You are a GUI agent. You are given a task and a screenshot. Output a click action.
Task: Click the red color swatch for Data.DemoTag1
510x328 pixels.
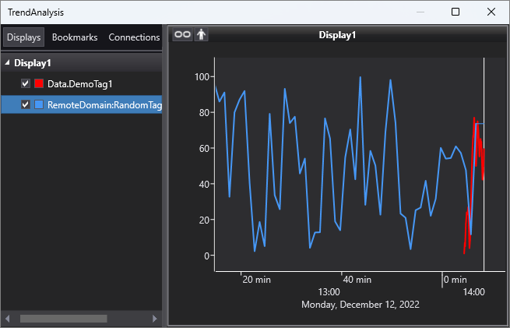(39, 83)
